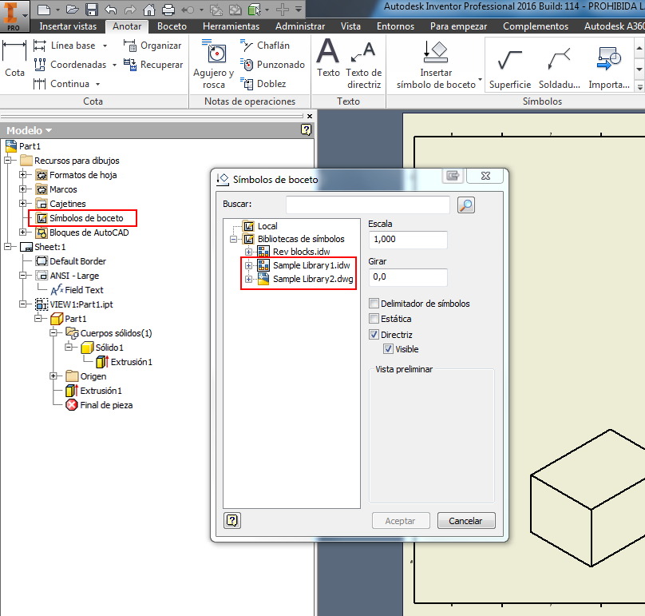This screenshot has width=645, height=616.
Task: Expand the Rev blocks.idw node
Action: tap(248, 252)
